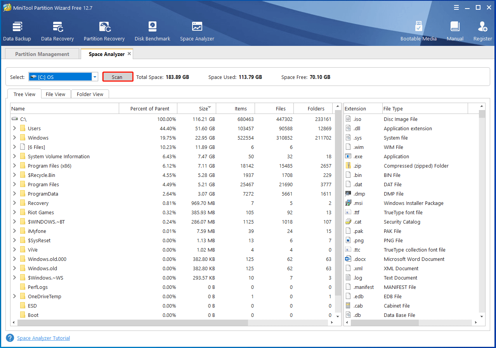
Task: Expand the OneDriveTemp folder
Action: [x=14, y=296]
